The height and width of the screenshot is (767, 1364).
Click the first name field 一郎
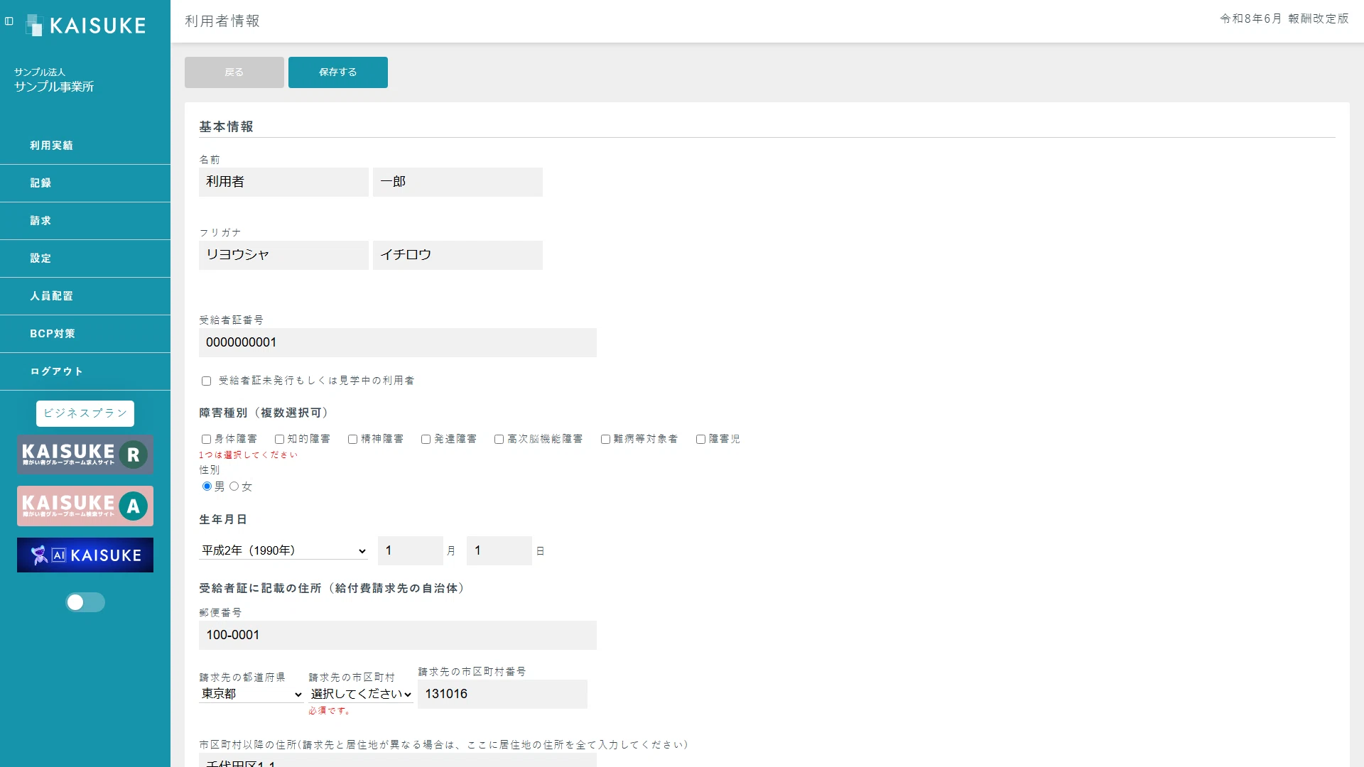458,182
